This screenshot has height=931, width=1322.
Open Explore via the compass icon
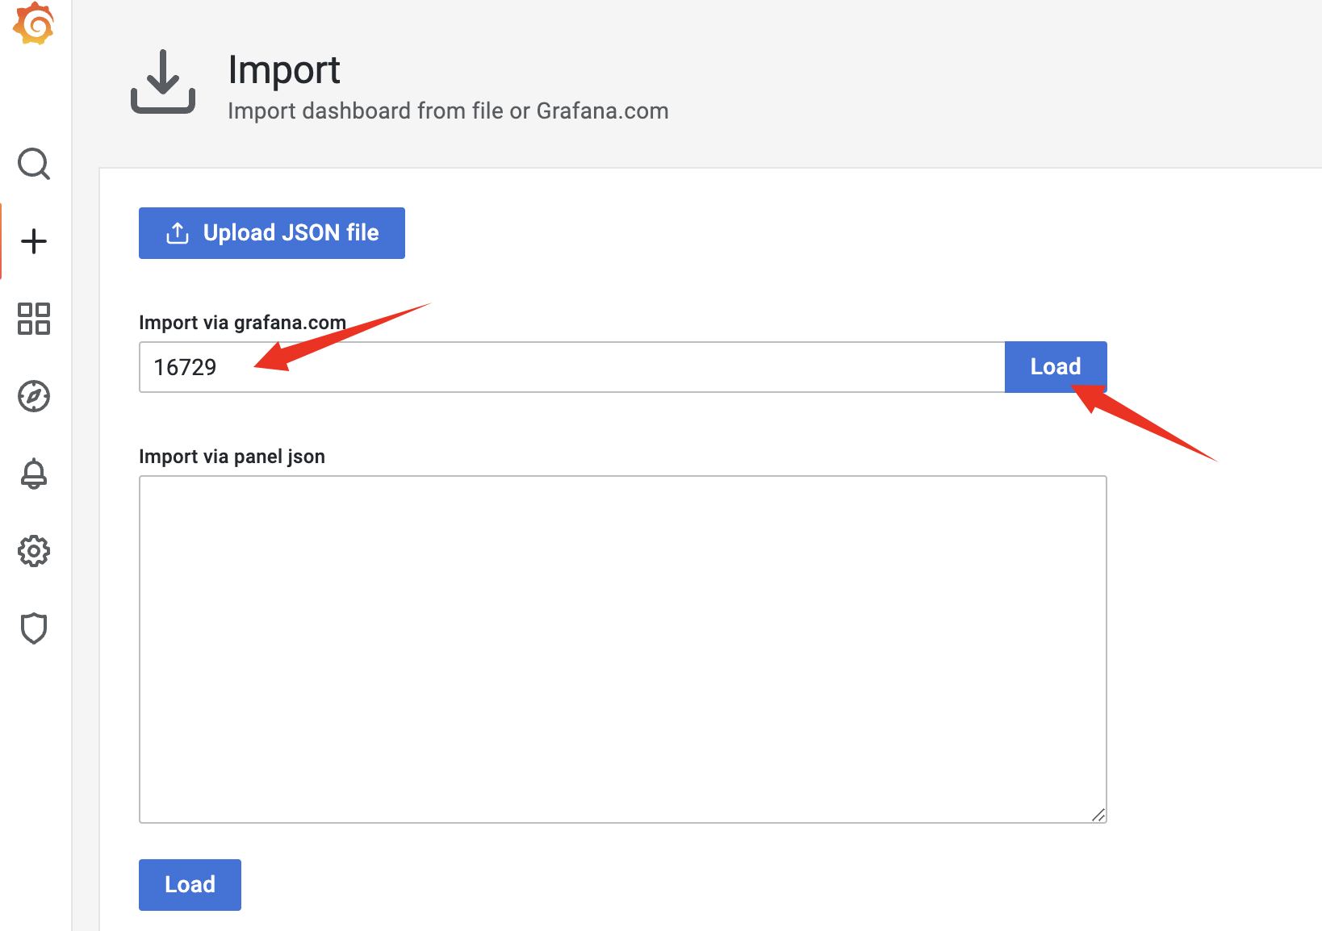tap(34, 396)
